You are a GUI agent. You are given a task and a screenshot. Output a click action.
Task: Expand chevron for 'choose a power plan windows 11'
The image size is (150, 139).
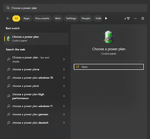click(64, 106)
